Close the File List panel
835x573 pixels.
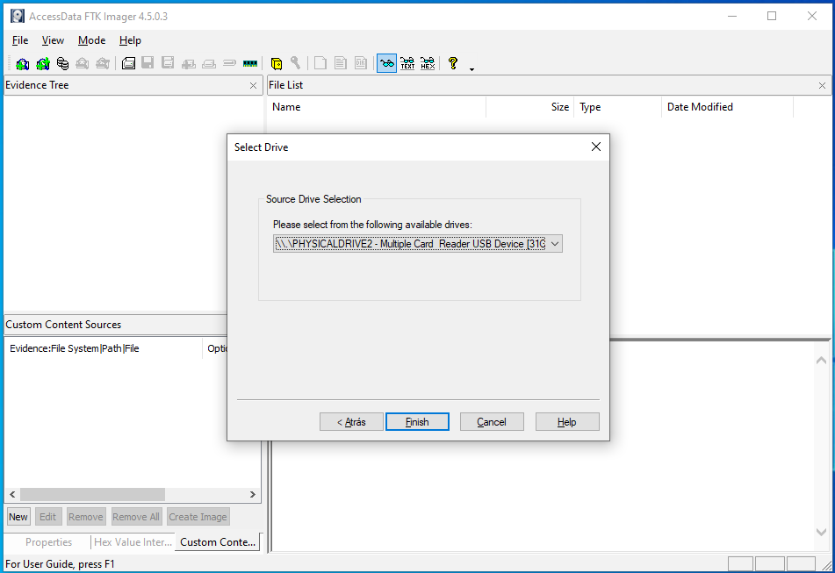[x=822, y=86]
